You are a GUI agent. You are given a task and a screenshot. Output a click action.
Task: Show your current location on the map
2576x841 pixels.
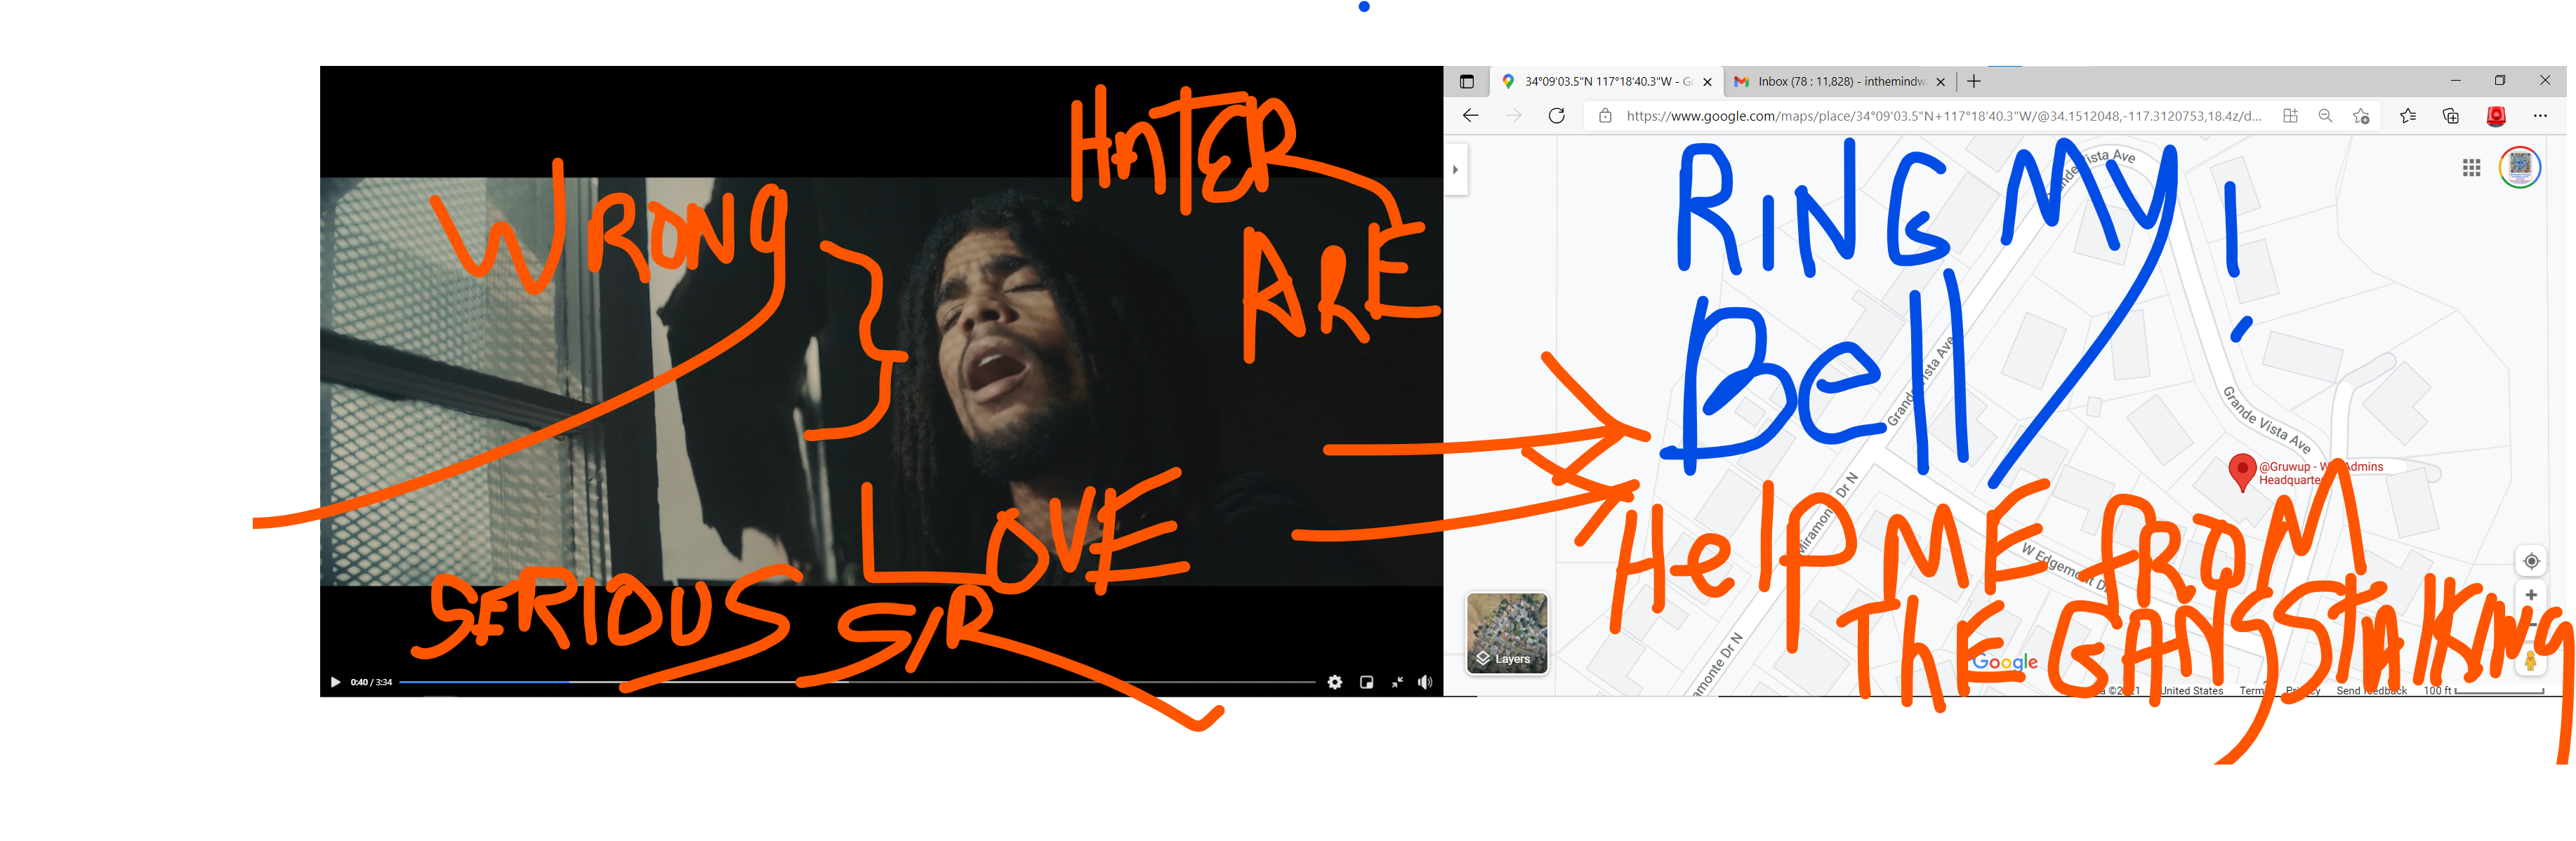coord(2531,561)
